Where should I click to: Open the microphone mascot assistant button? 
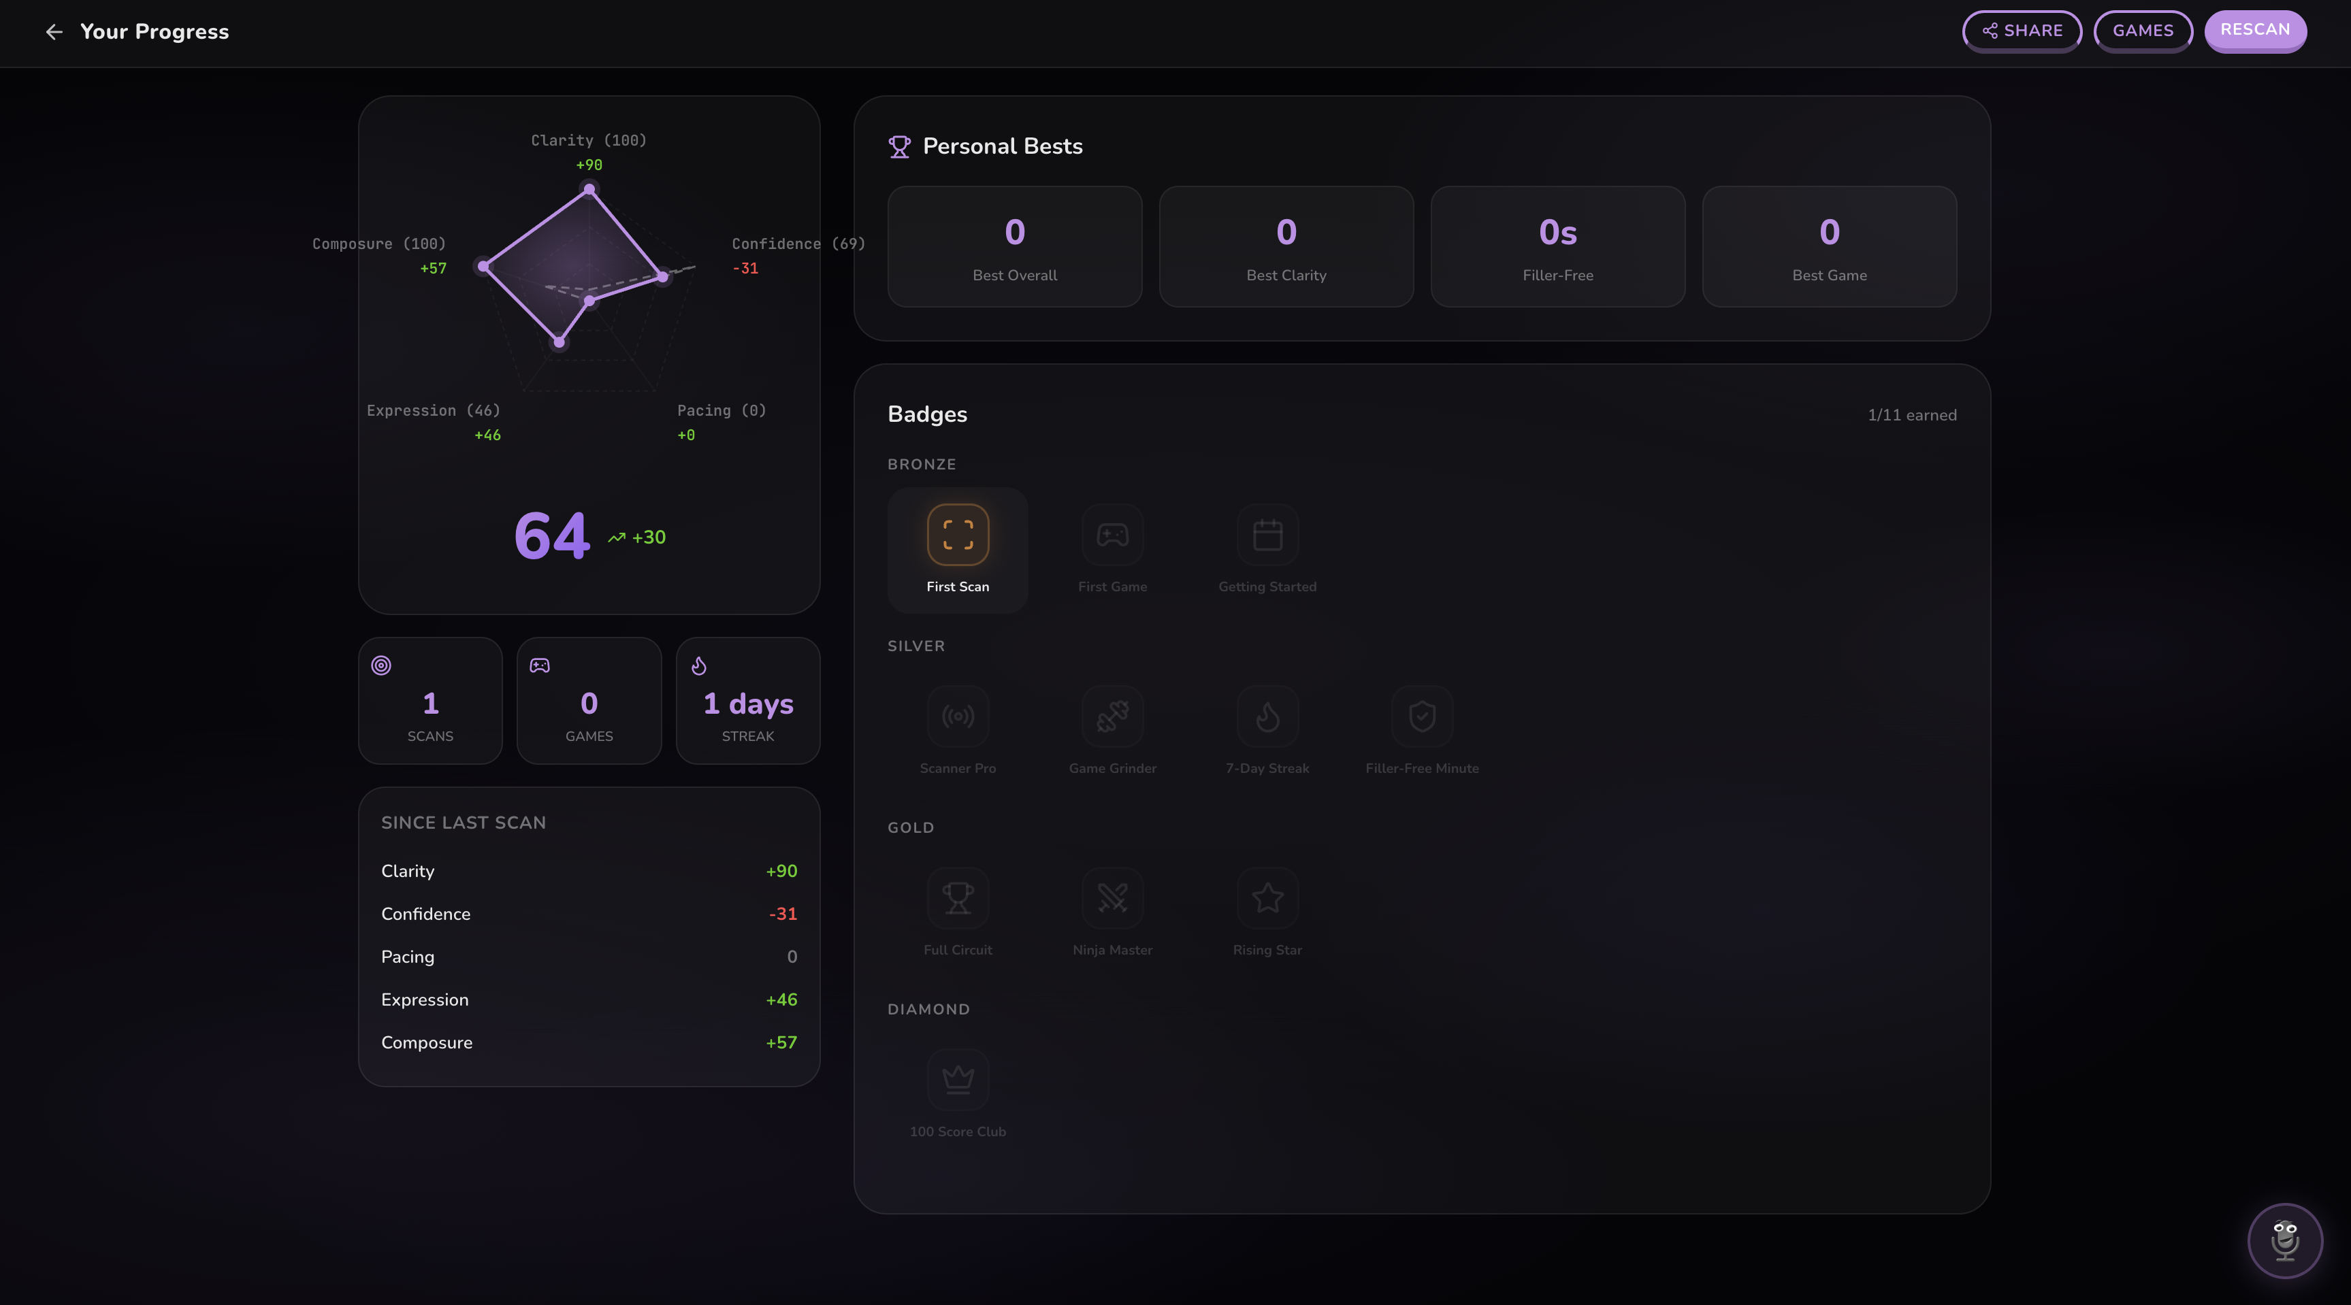point(2284,1240)
